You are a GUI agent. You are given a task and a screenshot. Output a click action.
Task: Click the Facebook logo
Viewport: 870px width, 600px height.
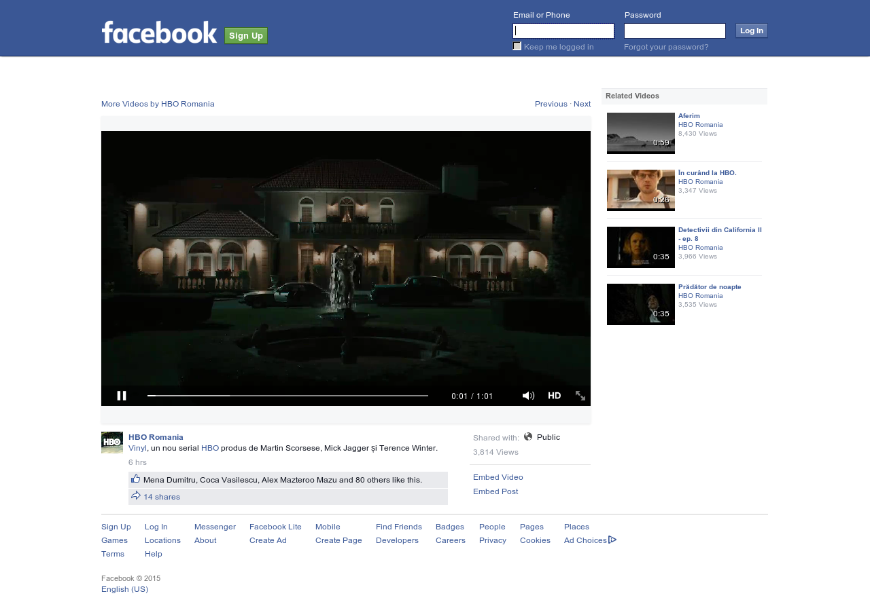point(160,33)
